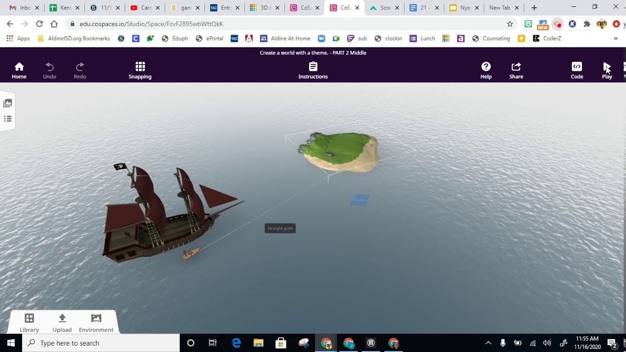Open the Windows Start menu
The height and width of the screenshot is (352, 626).
tap(11, 343)
